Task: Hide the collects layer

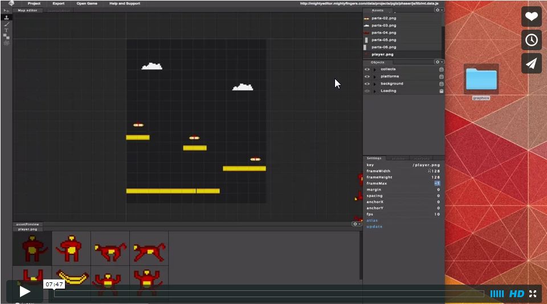Action: [367, 70]
